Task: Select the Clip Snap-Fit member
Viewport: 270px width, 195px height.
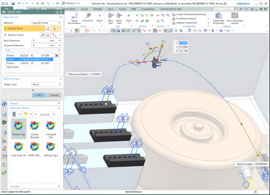Action: point(19,150)
